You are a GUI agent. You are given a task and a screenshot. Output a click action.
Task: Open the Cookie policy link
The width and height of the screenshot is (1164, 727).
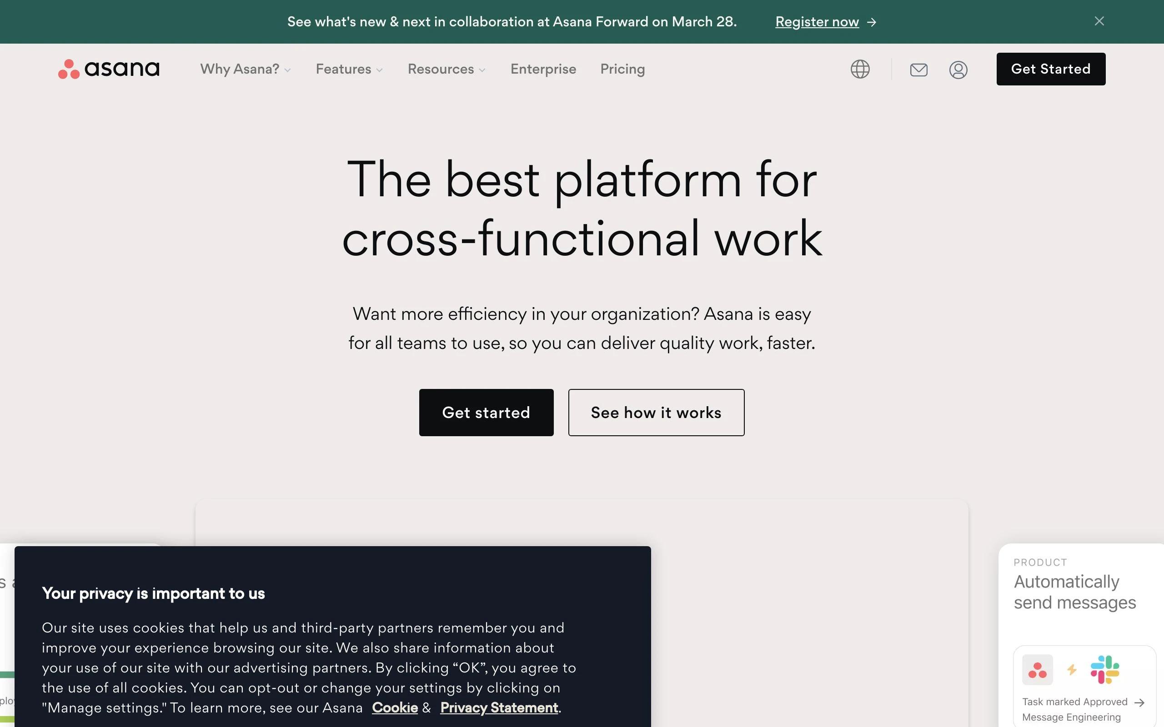point(395,708)
